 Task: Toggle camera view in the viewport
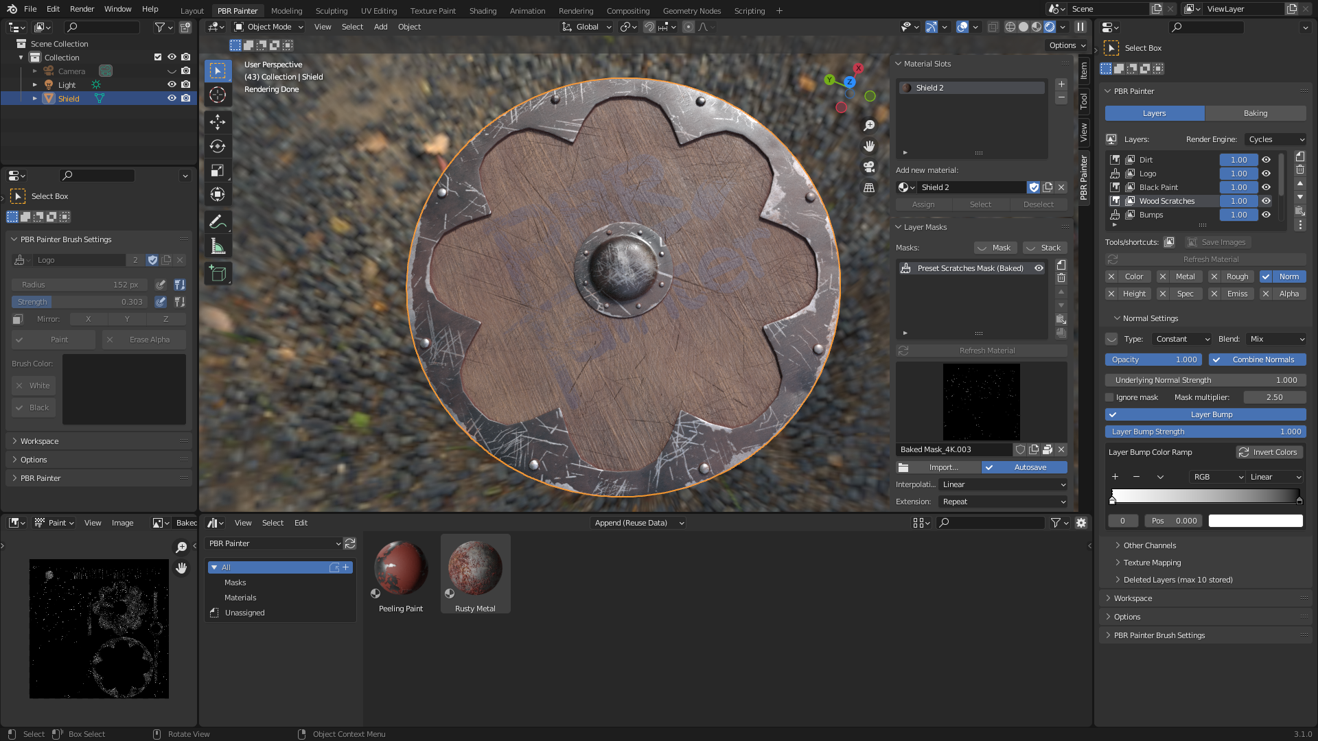[x=869, y=167]
